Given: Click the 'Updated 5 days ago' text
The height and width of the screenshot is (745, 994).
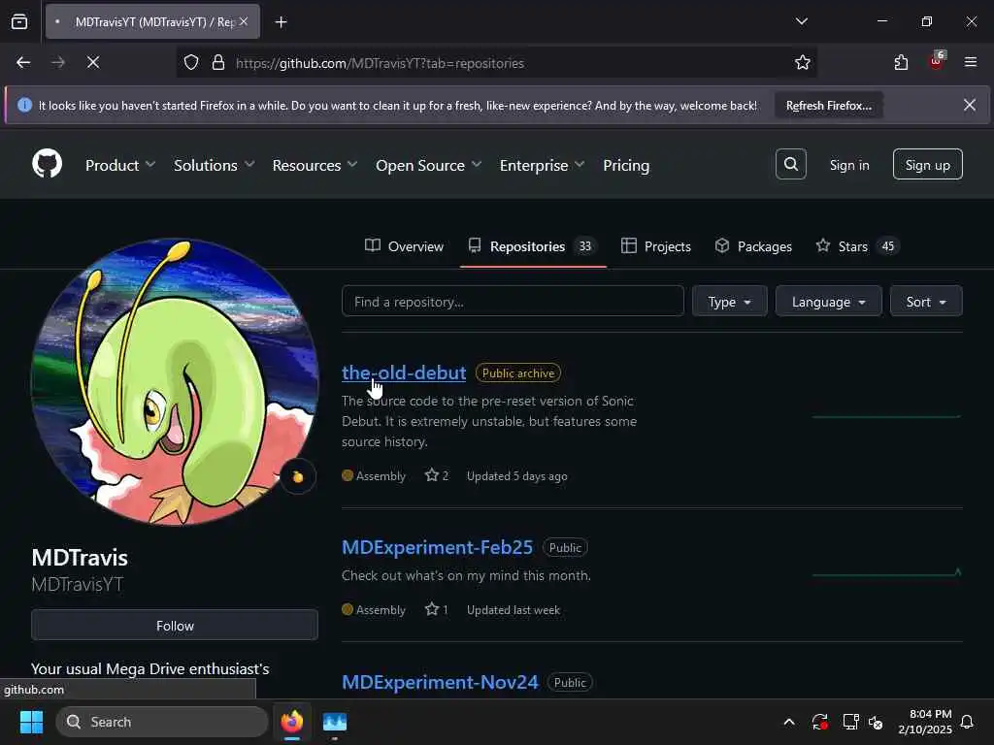Looking at the screenshot, I should (516, 475).
